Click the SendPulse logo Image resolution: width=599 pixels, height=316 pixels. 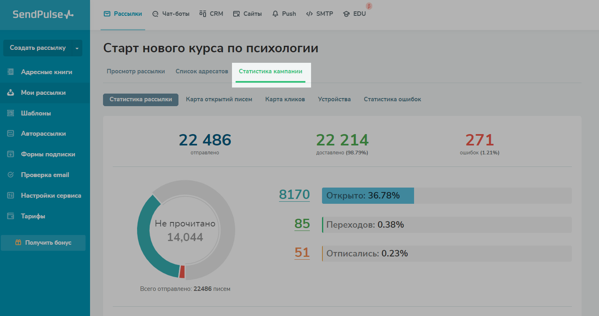click(x=43, y=15)
